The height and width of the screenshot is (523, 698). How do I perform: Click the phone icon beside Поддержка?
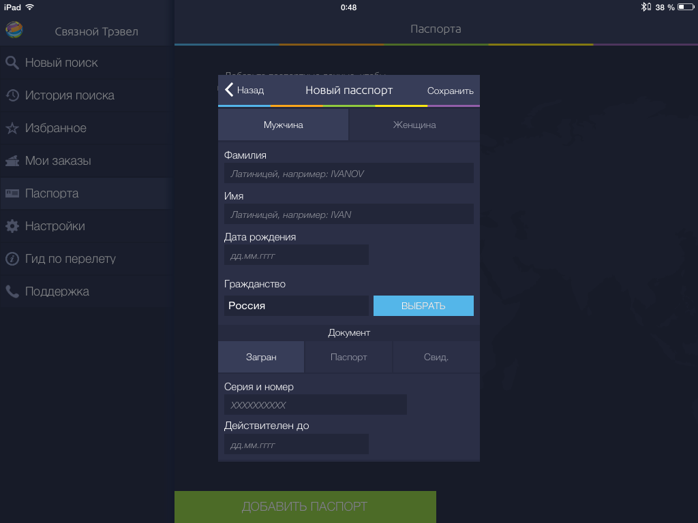12,291
